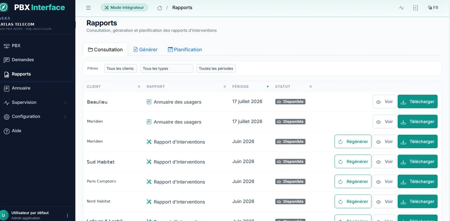Click tools icon in Nord Habitat row
450x221 pixels.
149,202
